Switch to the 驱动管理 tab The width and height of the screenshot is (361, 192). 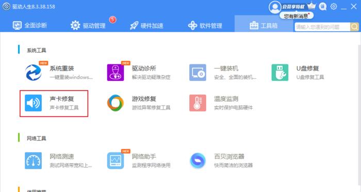tap(88, 25)
